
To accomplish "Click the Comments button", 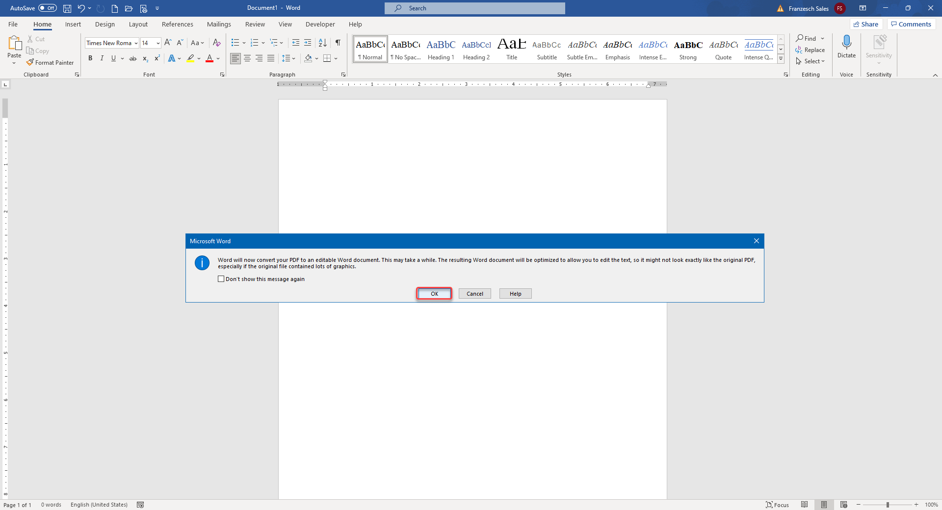I will (x=911, y=24).
